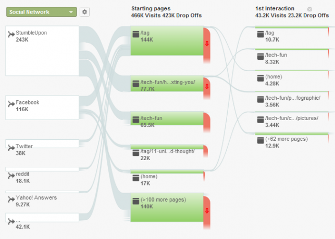Viewport: 335px width, 239px height.
Task: Click the page icon beside /tag/11-uni...d-thought/
Action: [136, 153]
